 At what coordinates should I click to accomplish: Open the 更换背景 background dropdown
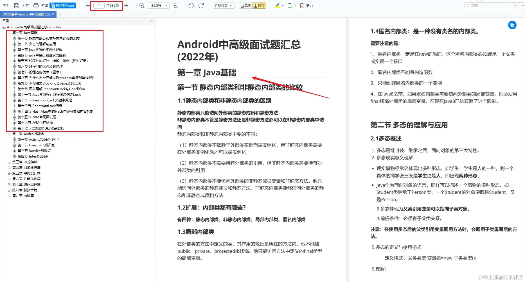[x=224, y=5]
